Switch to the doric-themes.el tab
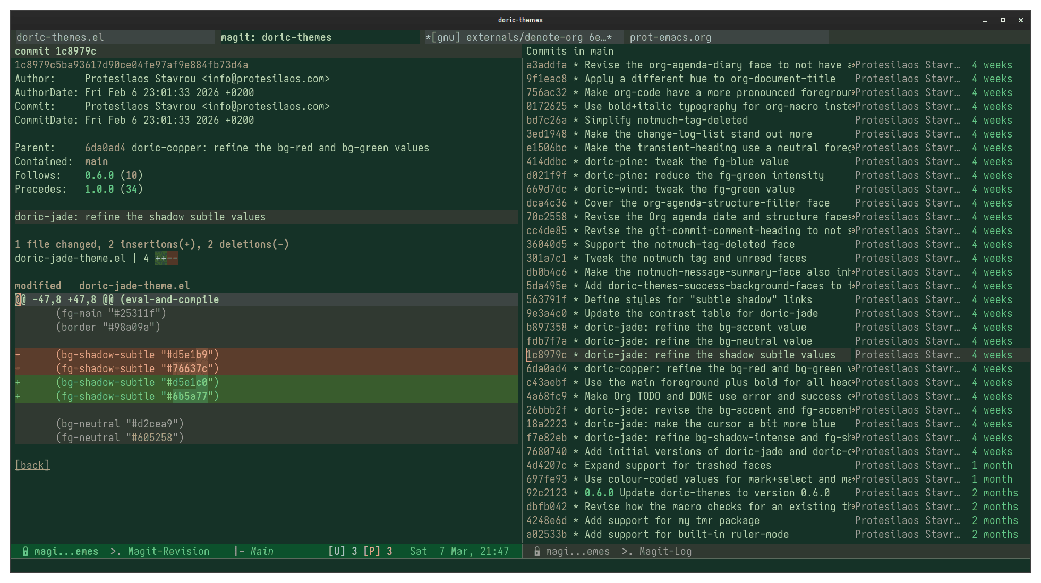Screen dimensions: 1041x583 pos(60,37)
